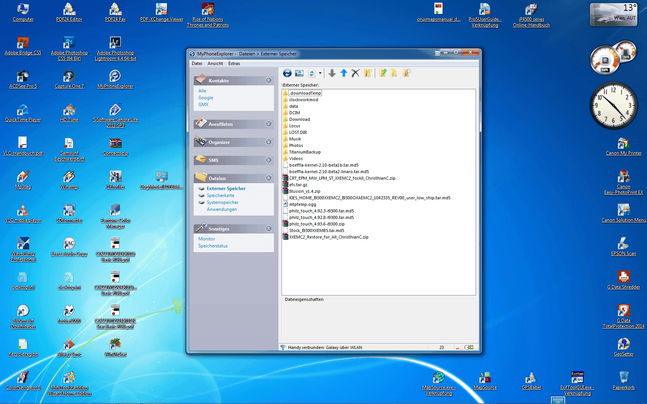The height and width of the screenshot is (404, 647).
Task: Open foobar2000 desktop shortcut
Action: point(69,314)
